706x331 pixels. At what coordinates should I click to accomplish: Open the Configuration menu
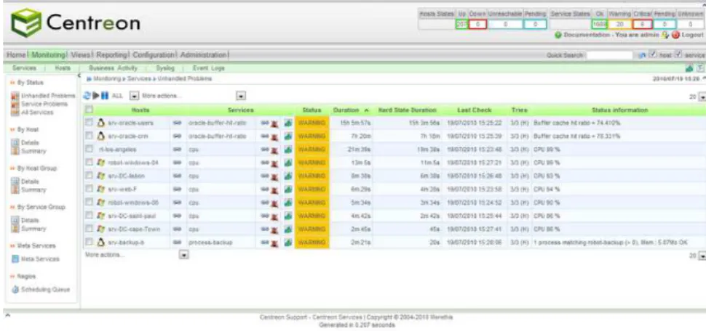click(154, 54)
